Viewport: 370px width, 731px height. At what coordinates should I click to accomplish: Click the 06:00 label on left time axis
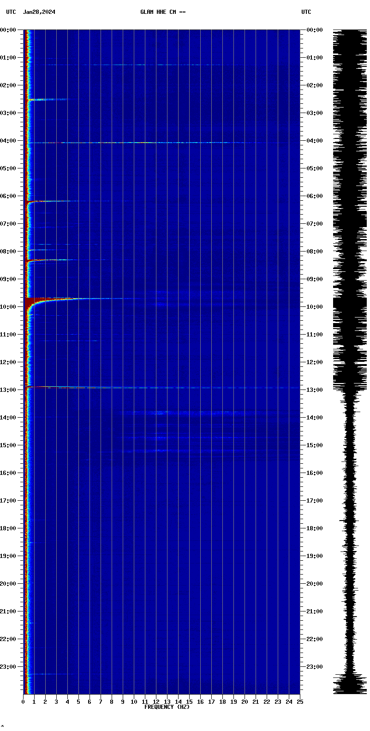tap(9, 196)
